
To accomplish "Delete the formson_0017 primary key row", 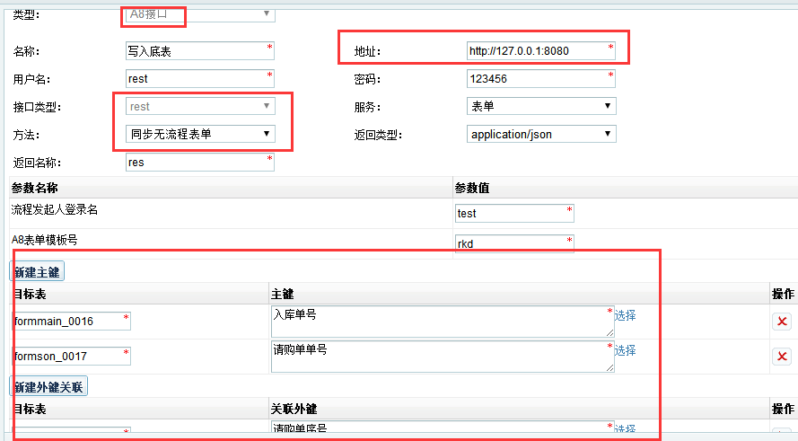I will click(x=782, y=357).
